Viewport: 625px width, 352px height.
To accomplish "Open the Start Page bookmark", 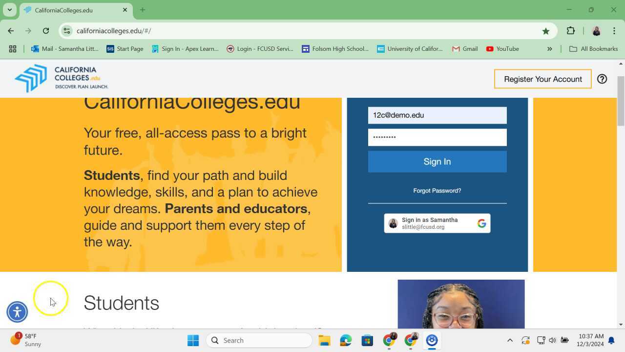I will click(125, 49).
